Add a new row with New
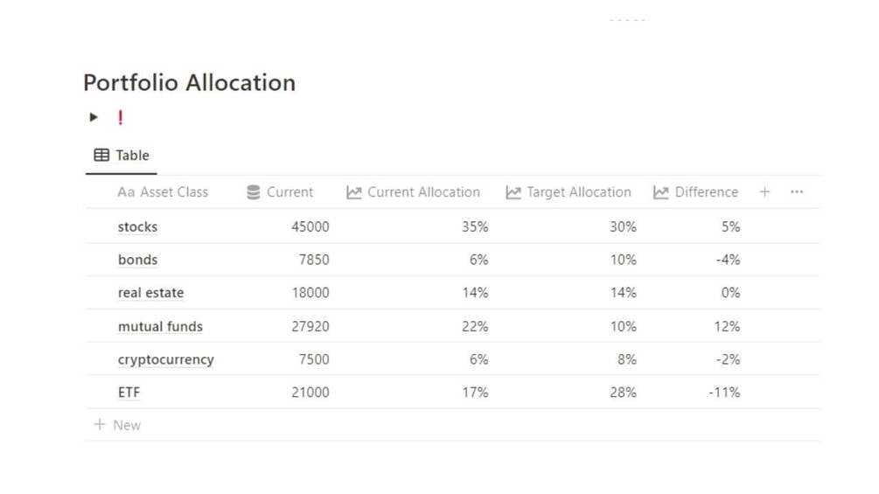 pyautogui.click(x=118, y=425)
